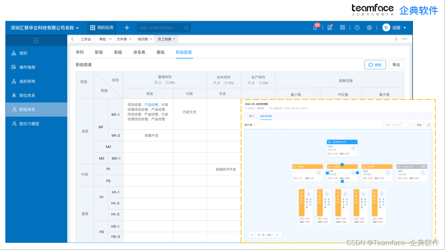Screen dimensions: 445x250
Task: Switch to the 知识库 tab
Action: point(143,39)
